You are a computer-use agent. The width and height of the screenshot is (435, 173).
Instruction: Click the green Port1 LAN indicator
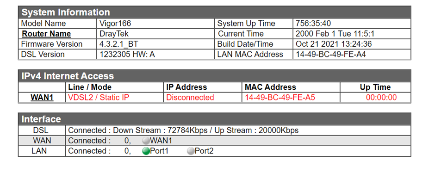coord(146,151)
